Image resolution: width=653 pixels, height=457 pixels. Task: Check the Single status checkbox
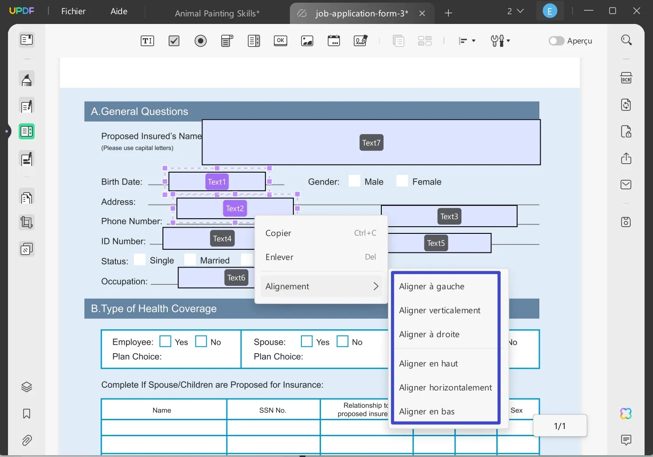[x=140, y=260]
